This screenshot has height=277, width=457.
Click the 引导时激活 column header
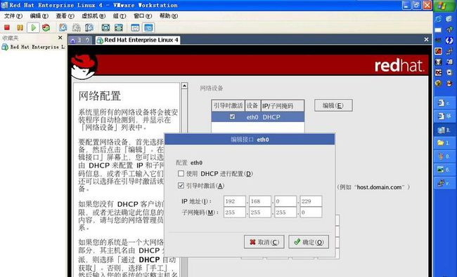pyautogui.click(x=228, y=105)
